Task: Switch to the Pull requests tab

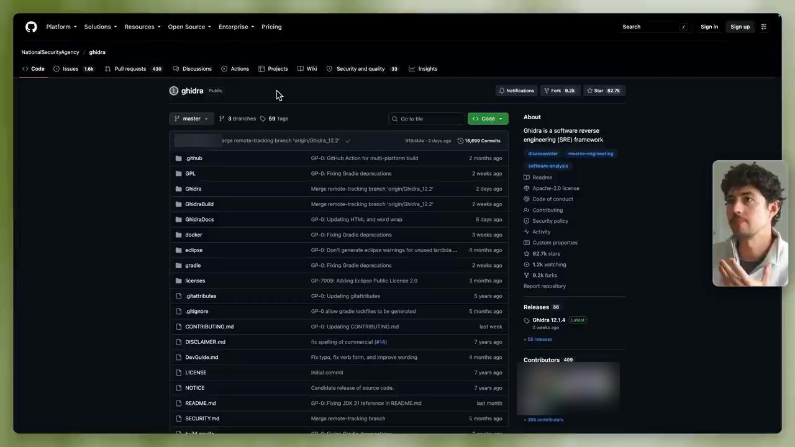Action: (x=134, y=69)
